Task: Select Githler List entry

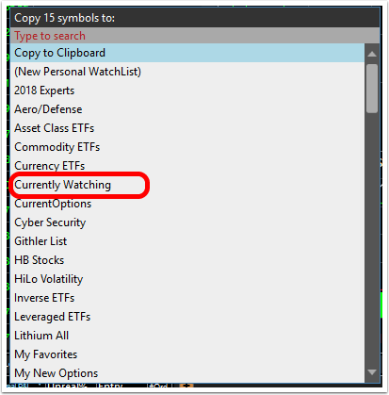Action: 187,241
